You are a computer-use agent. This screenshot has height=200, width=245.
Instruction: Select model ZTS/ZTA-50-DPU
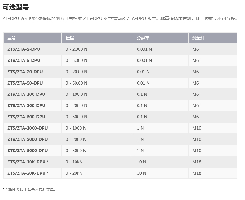(25, 83)
